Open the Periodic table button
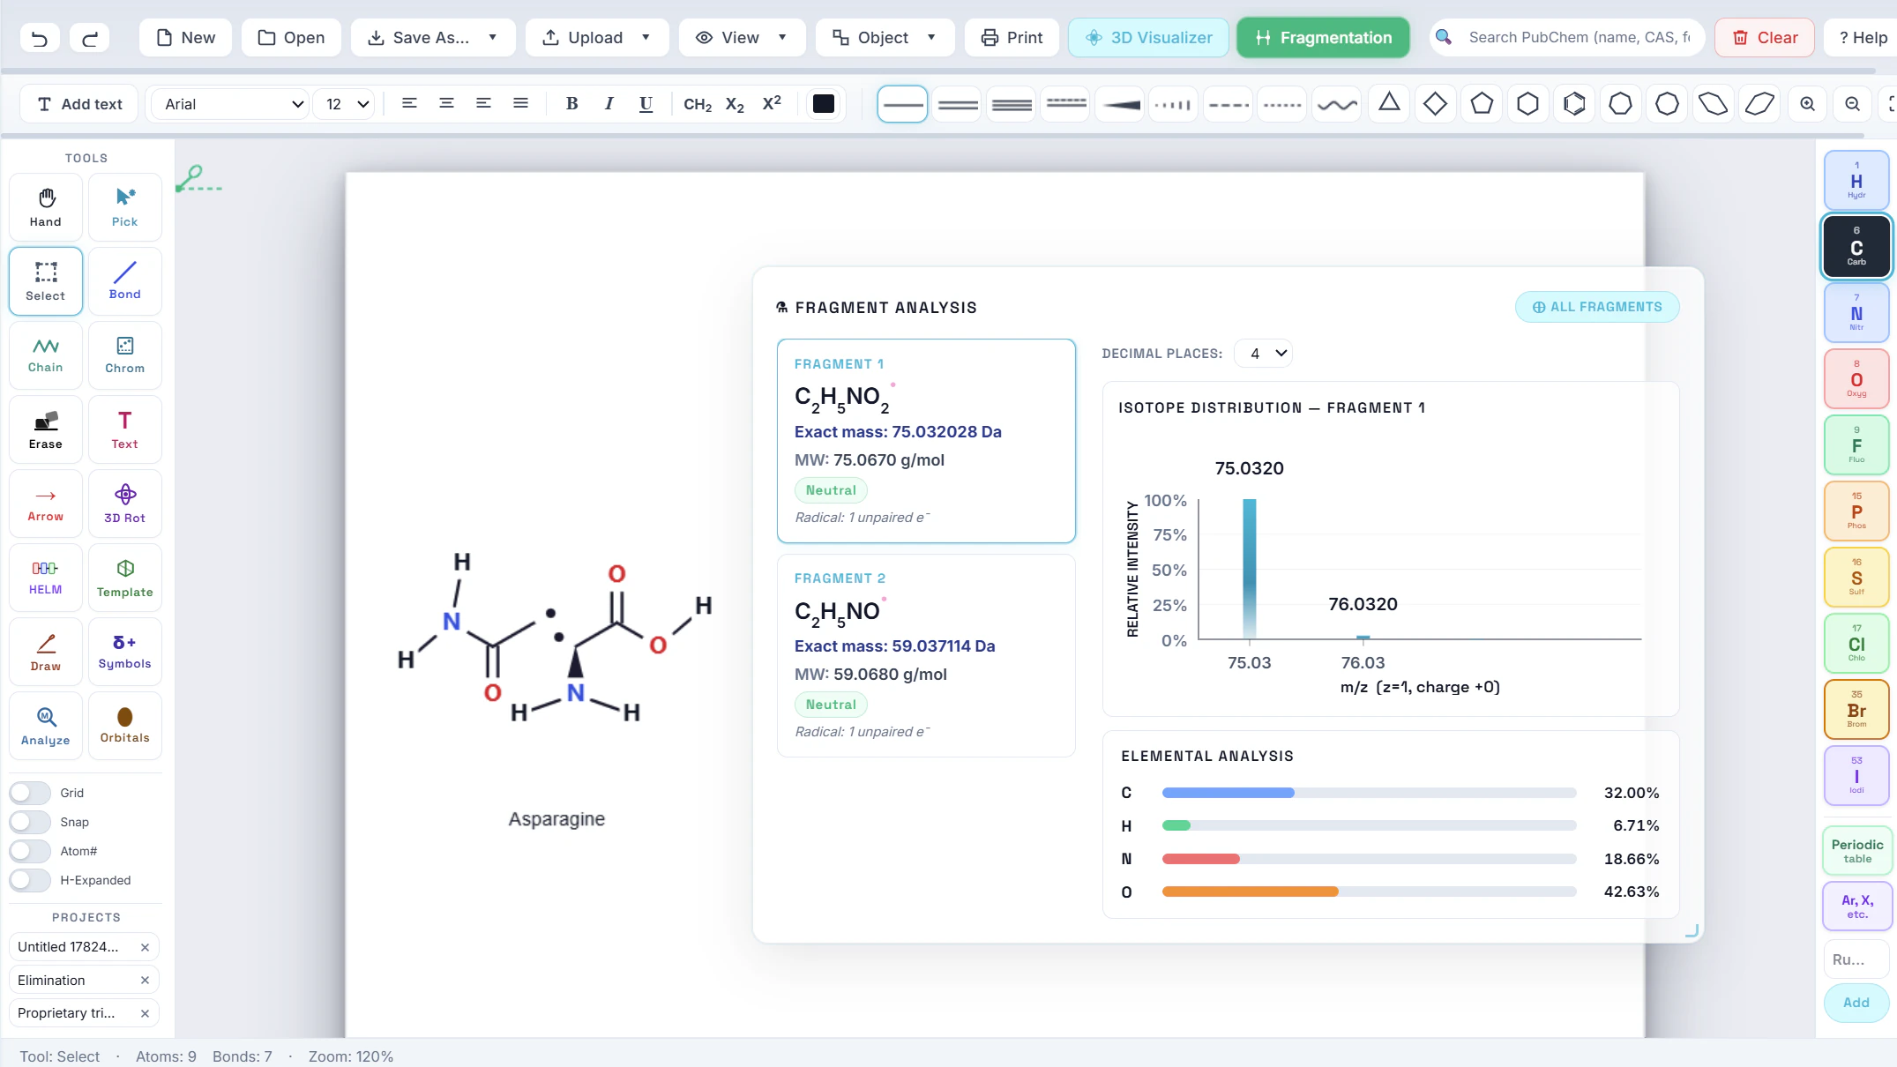Screen dimensions: 1897x1067 1857,851
